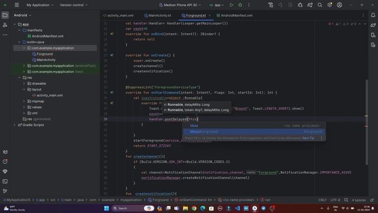The width and height of the screenshot is (378, 213).
Task: Open editor tabs options (three dots)
Action: [363, 15]
